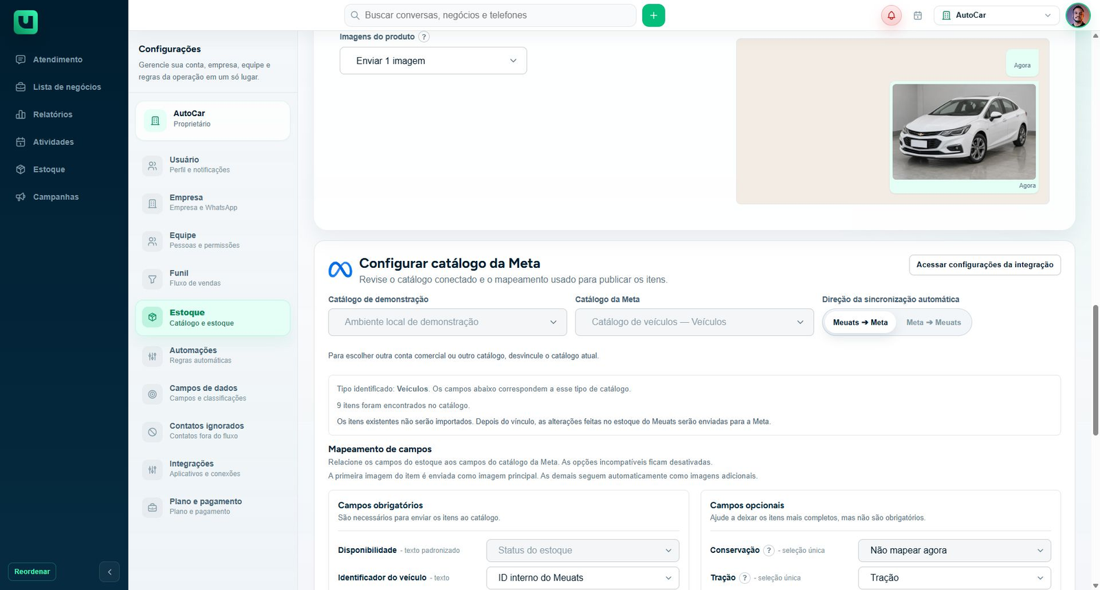Open Empresa settings menu item

click(212, 203)
